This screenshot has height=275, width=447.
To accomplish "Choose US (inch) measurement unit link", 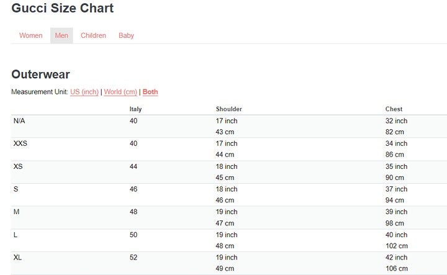I will [x=84, y=92].
